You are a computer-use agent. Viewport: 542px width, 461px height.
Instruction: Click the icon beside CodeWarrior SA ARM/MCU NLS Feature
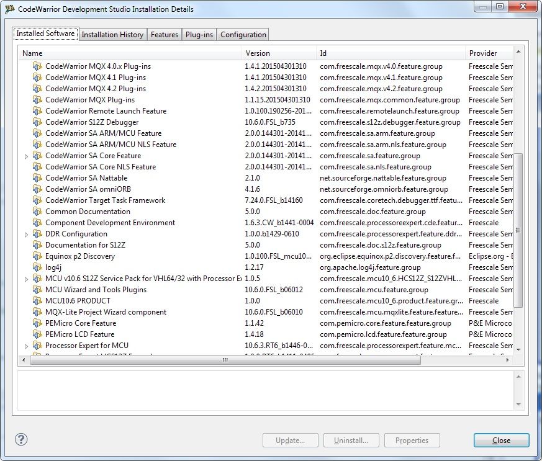[37, 145]
